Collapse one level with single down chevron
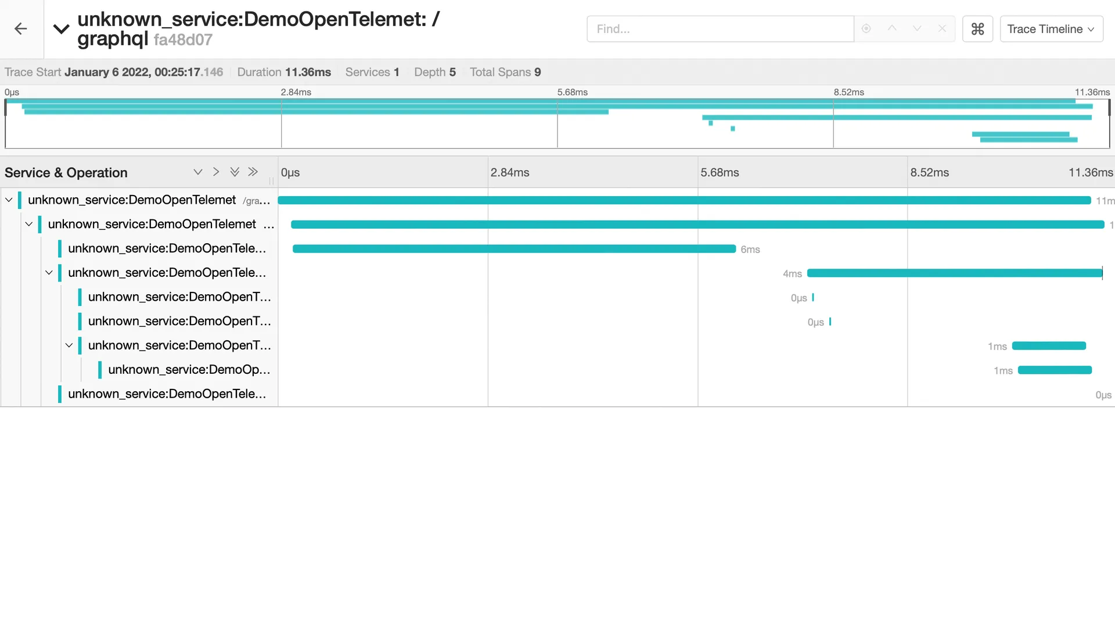This screenshot has height=635, width=1115. 198,172
